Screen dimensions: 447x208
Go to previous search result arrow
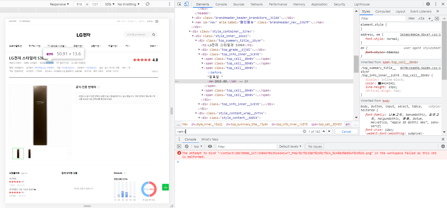pos(324,131)
